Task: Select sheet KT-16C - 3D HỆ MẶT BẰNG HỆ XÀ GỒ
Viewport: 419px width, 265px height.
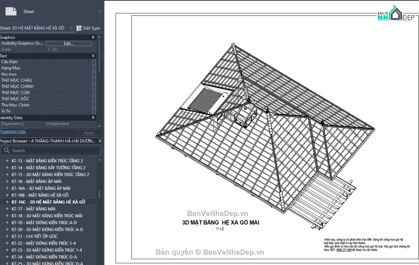Action: [48, 202]
